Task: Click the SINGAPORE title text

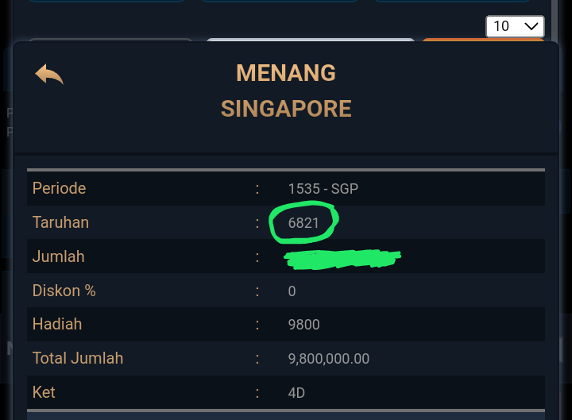Action: point(286,108)
